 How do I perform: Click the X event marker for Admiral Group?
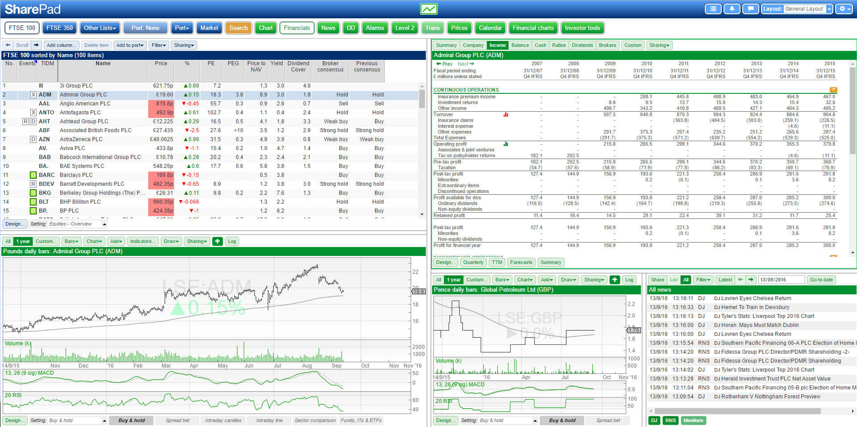coord(33,95)
